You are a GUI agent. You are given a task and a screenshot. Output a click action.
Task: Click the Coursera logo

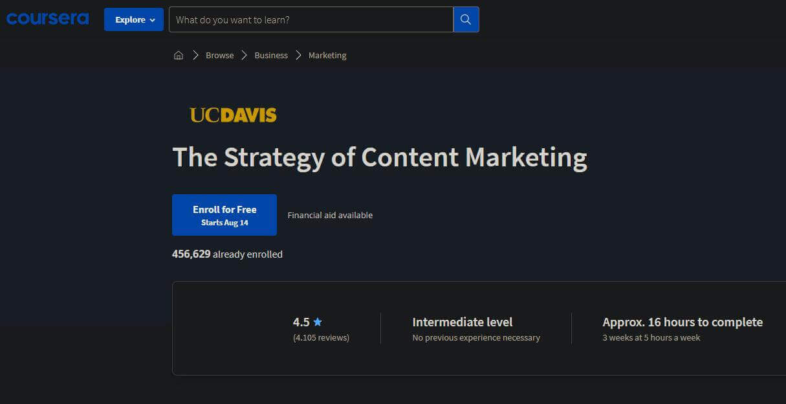click(47, 19)
